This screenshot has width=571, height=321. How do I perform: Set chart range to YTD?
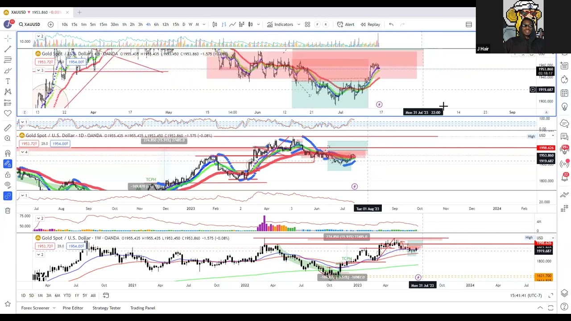[67, 296]
